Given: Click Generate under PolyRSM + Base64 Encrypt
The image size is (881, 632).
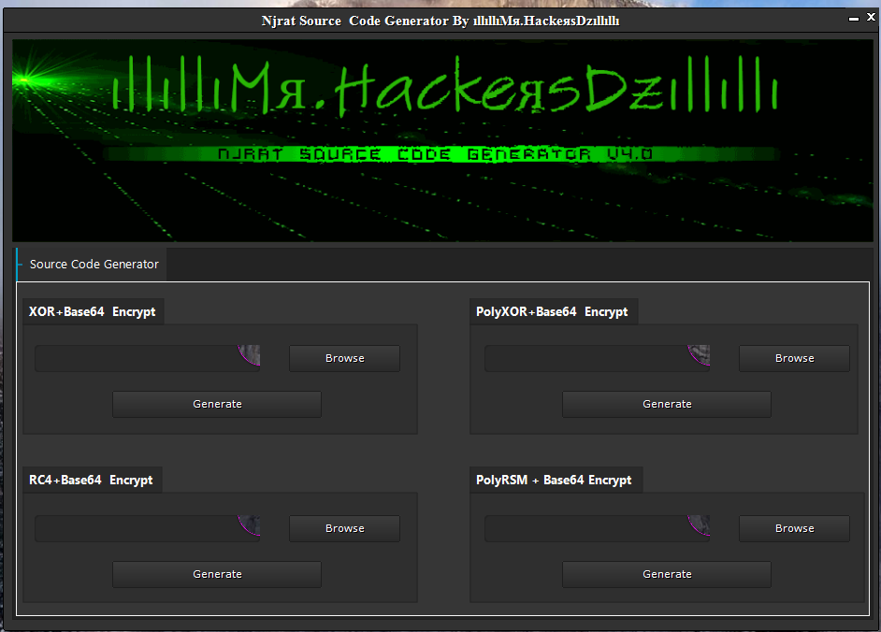Looking at the screenshot, I should click(667, 574).
